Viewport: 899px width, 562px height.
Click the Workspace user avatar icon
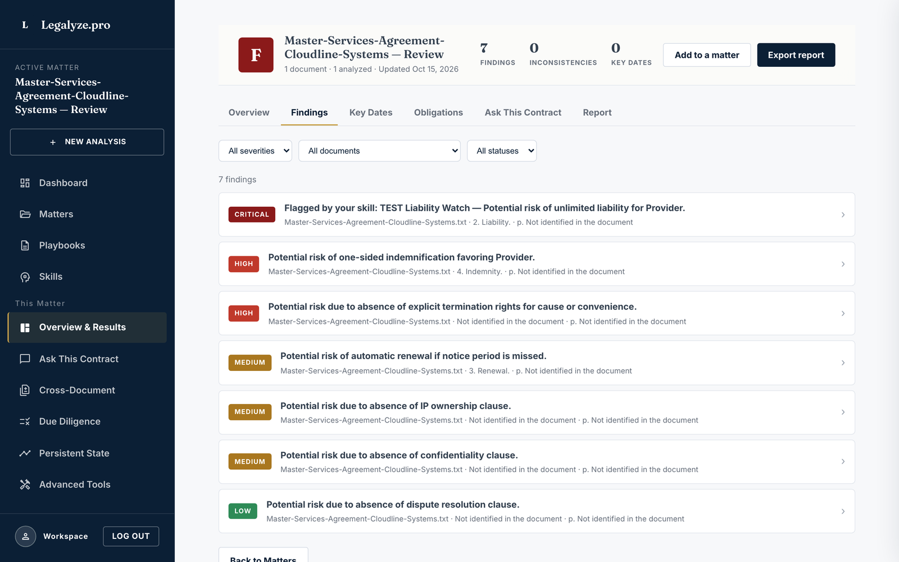[25, 536]
